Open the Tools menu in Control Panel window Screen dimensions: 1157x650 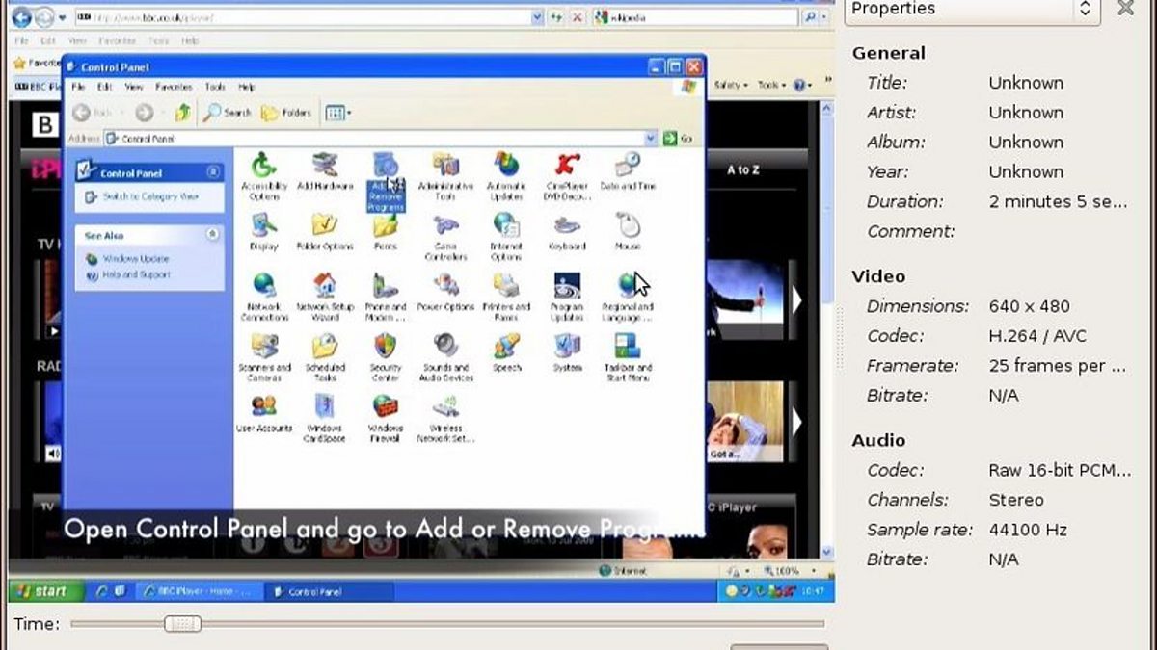click(214, 87)
